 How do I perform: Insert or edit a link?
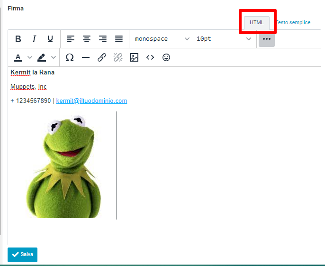click(x=102, y=57)
